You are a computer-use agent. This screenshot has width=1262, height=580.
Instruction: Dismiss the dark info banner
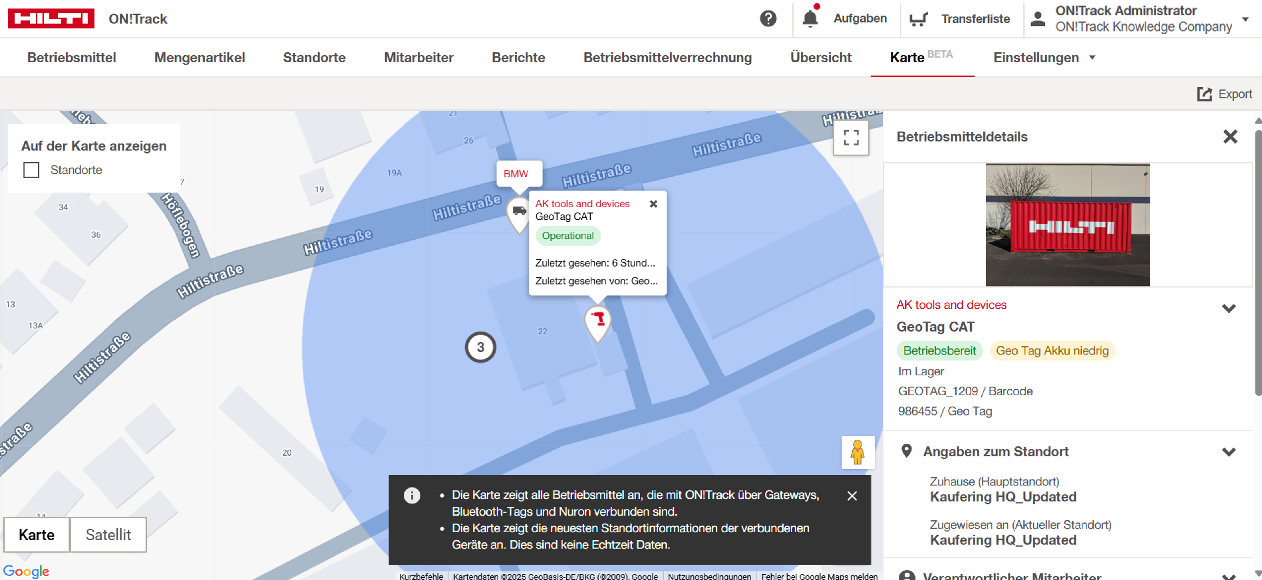click(x=852, y=496)
